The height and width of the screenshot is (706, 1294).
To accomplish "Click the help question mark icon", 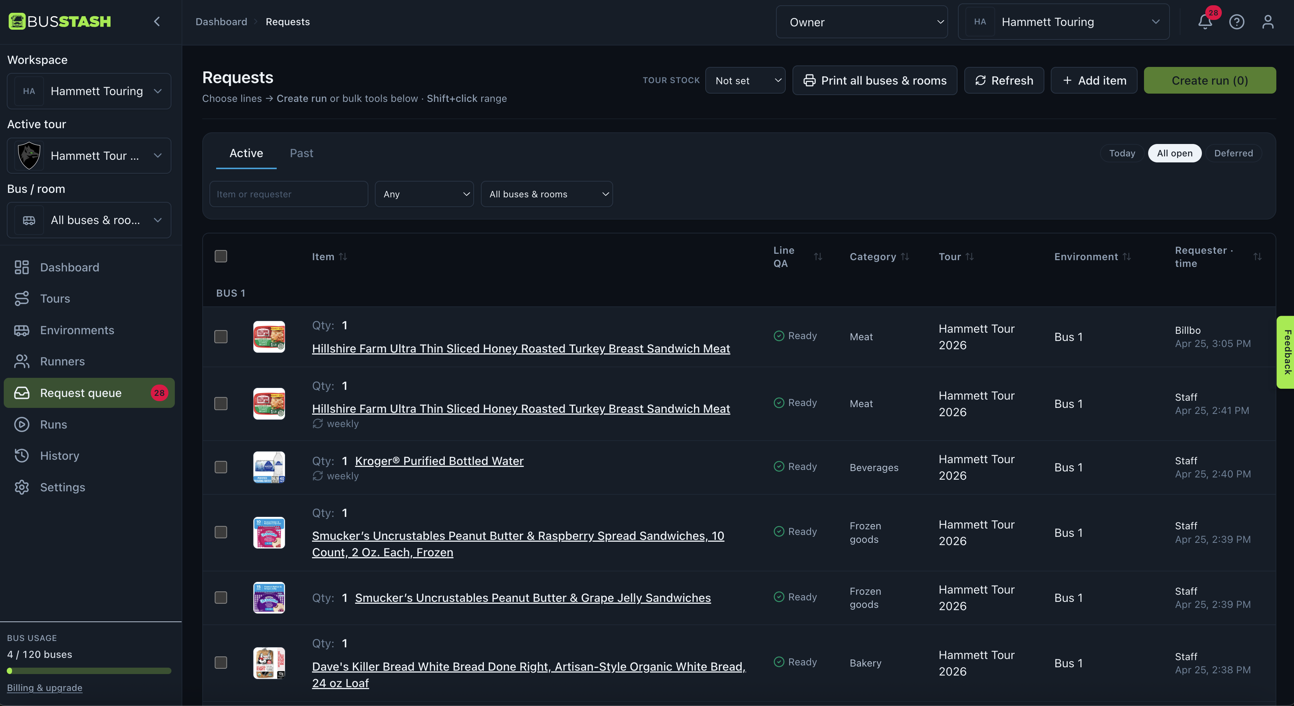I will (x=1236, y=21).
